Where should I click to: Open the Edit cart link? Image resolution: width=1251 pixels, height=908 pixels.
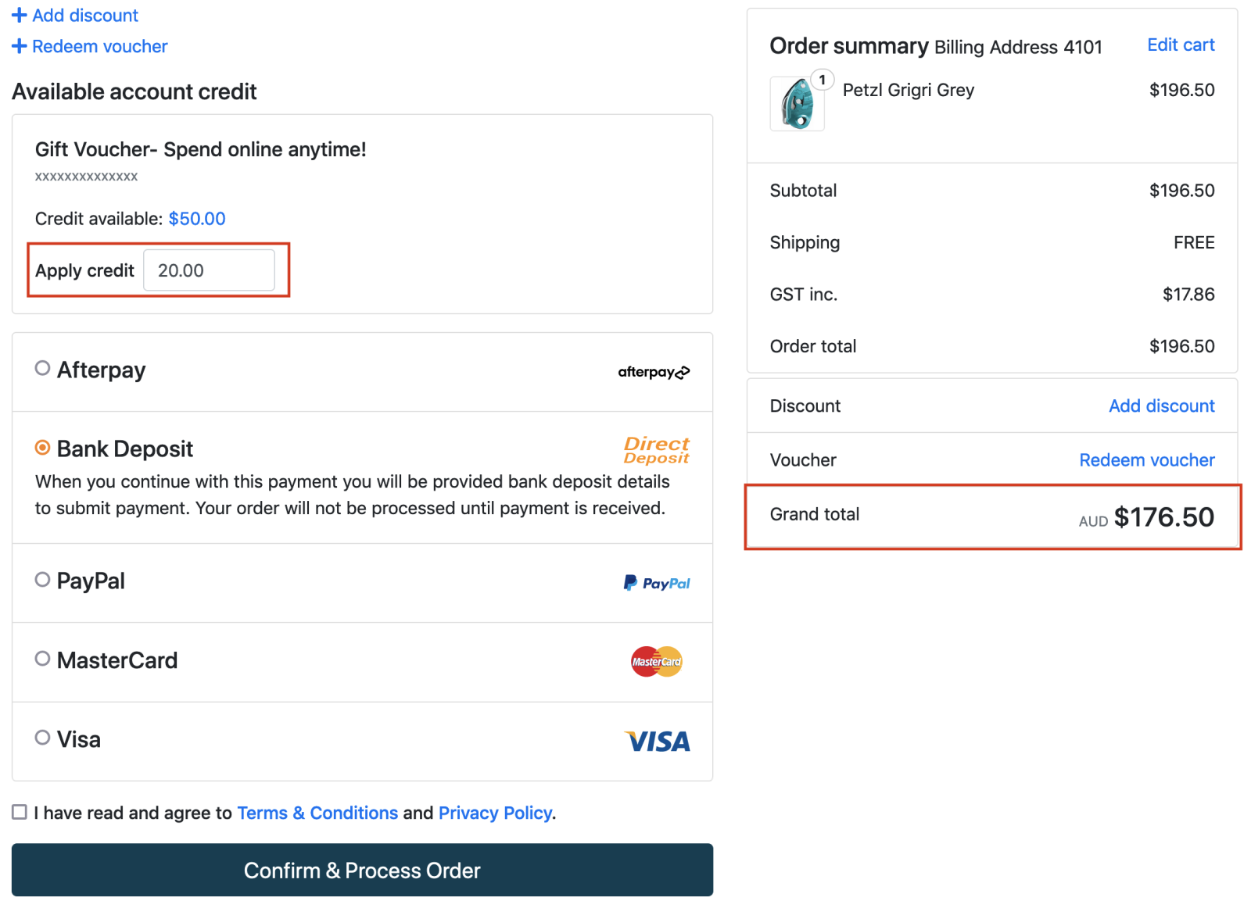click(x=1180, y=45)
